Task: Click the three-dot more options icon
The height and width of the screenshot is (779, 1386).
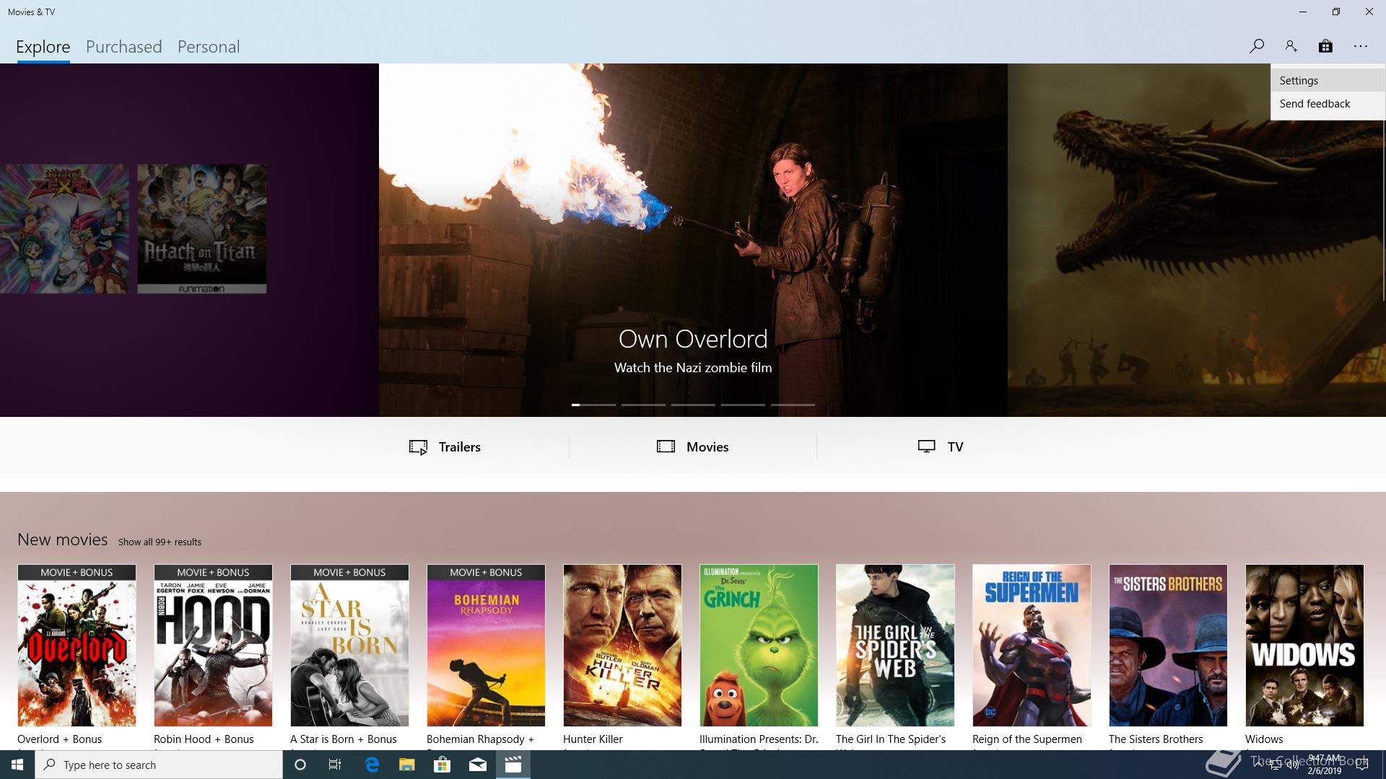Action: pos(1361,46)
